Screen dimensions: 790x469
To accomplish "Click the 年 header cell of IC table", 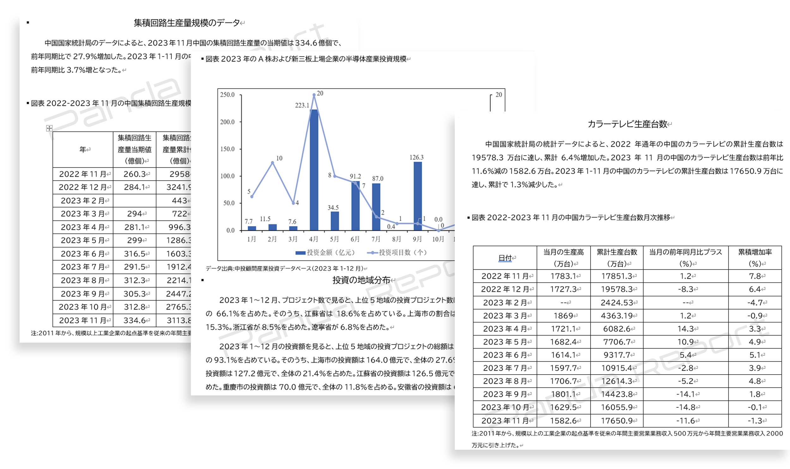I will click(x=83, y=149).
